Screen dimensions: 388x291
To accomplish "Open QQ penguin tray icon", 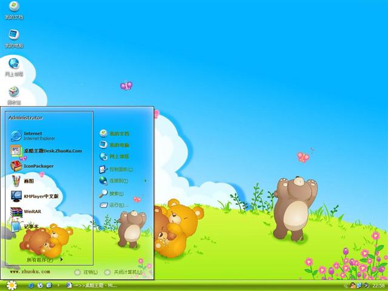I will pyautogui.click(x=353, y=286).
